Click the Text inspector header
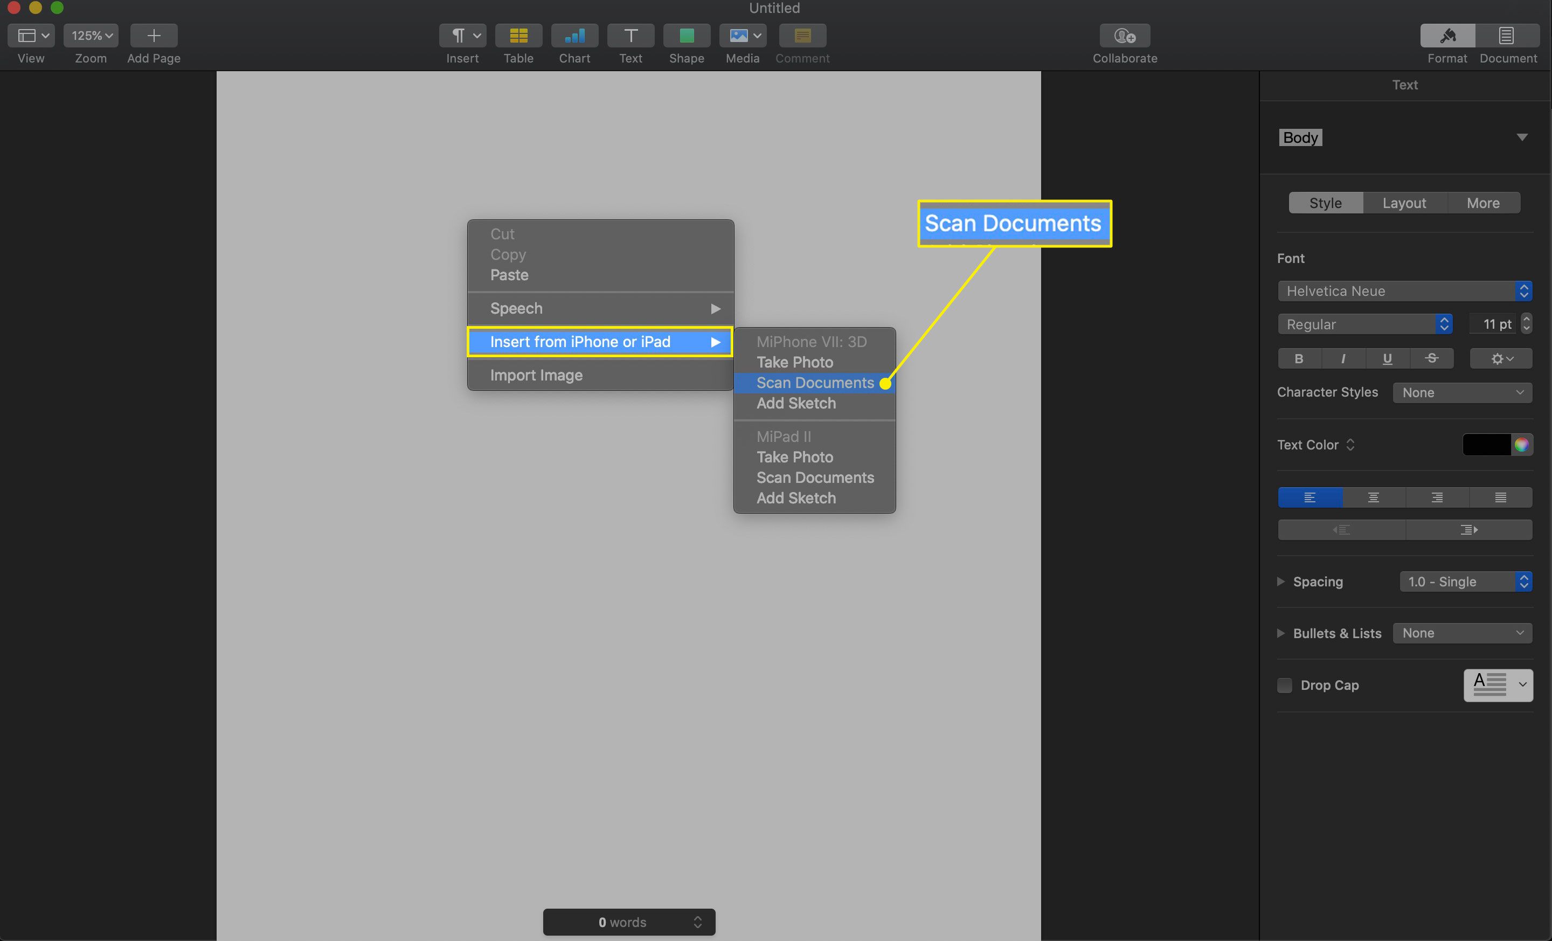 click(1404, 85)
